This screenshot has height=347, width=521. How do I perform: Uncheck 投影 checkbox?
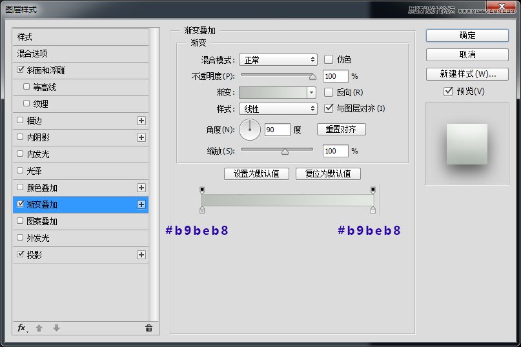20,254
